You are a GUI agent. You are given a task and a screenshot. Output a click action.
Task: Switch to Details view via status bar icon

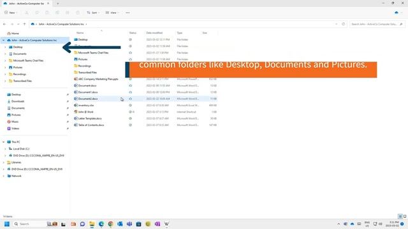pos(400,216)
